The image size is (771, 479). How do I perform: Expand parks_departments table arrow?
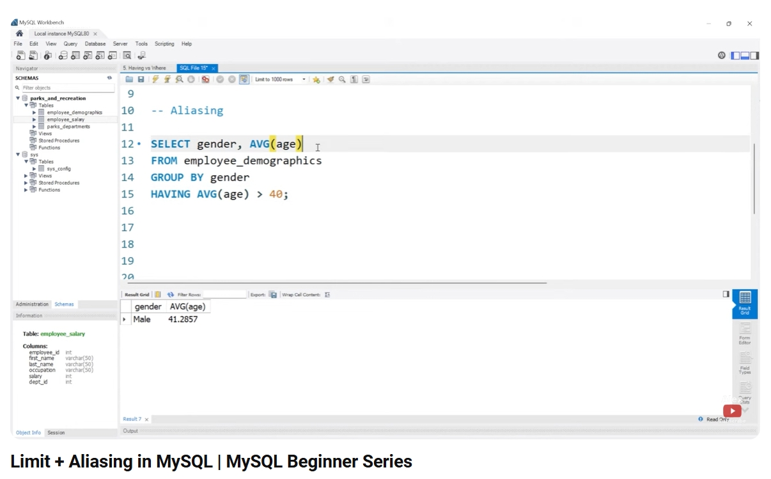point(35,127)
